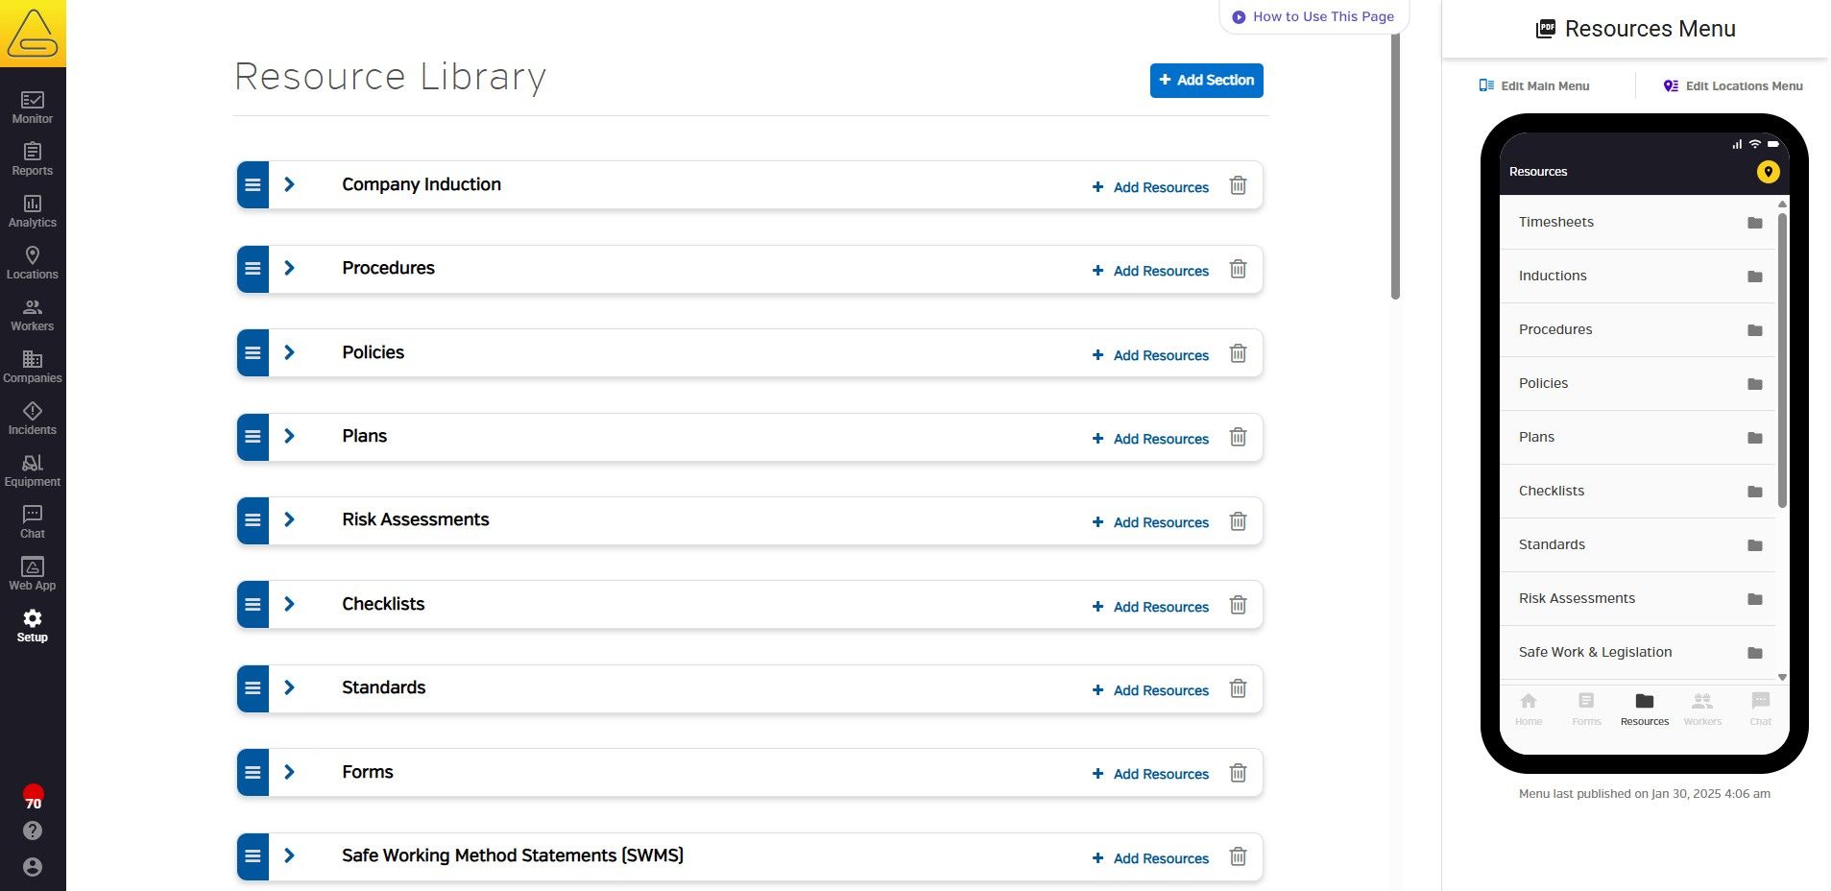Click Edit Locations Menu

click(1733, 85)
